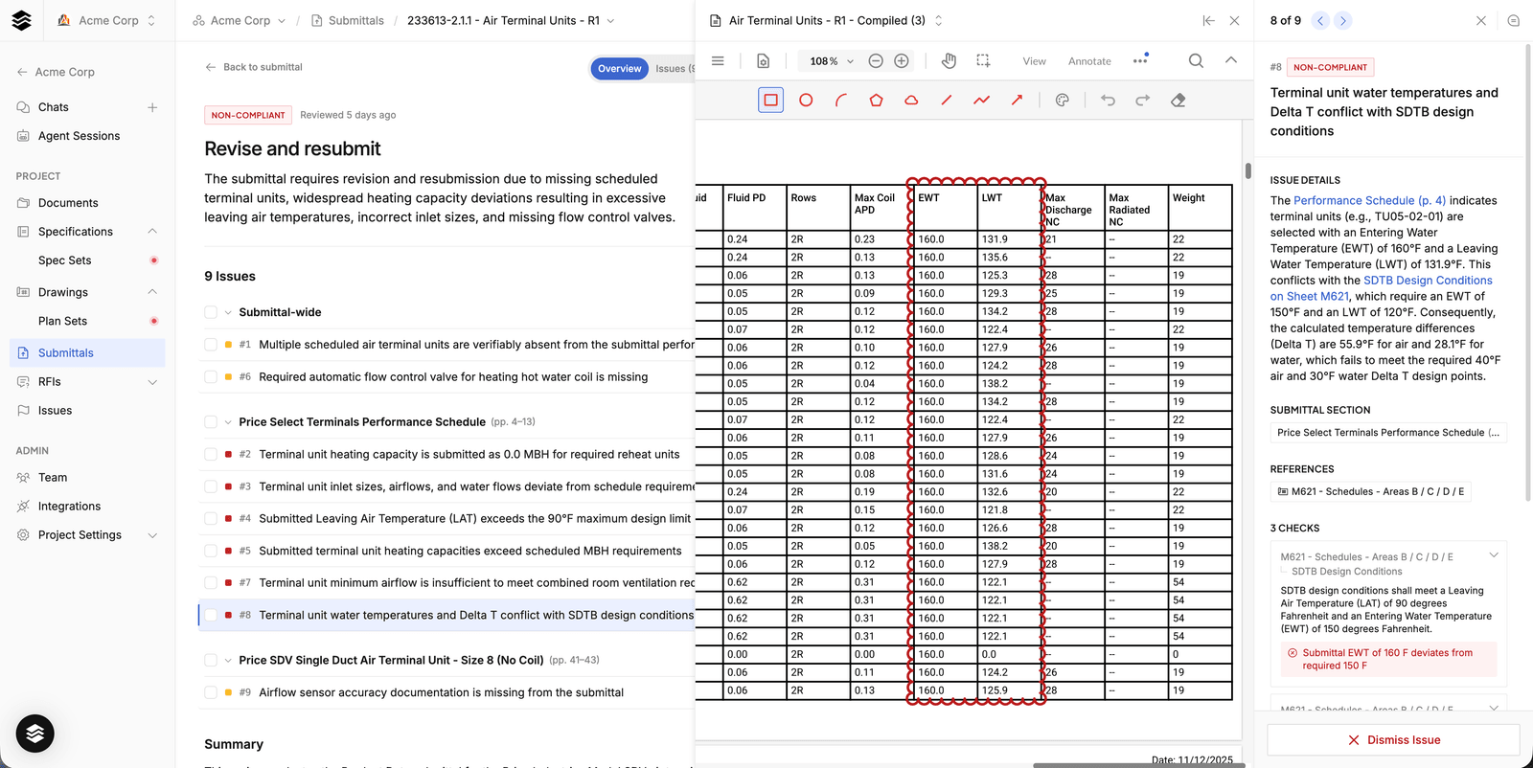1533x768 pixels.
Task: Open the Acme Corp workspace switcher
Action: [x=106, y=20]
